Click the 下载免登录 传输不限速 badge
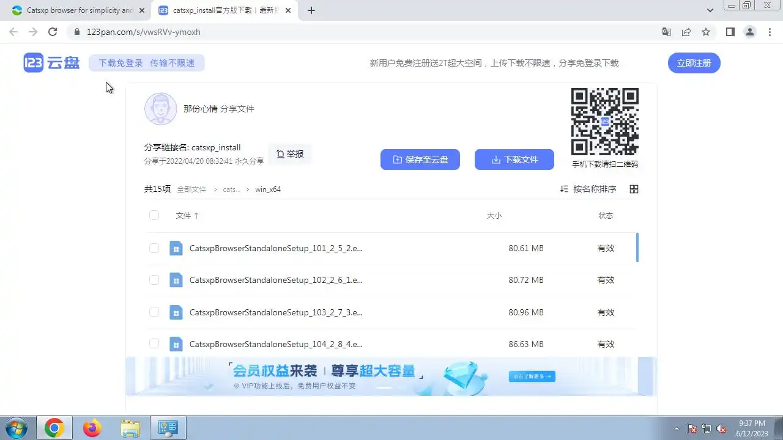 tap(146, 63)
